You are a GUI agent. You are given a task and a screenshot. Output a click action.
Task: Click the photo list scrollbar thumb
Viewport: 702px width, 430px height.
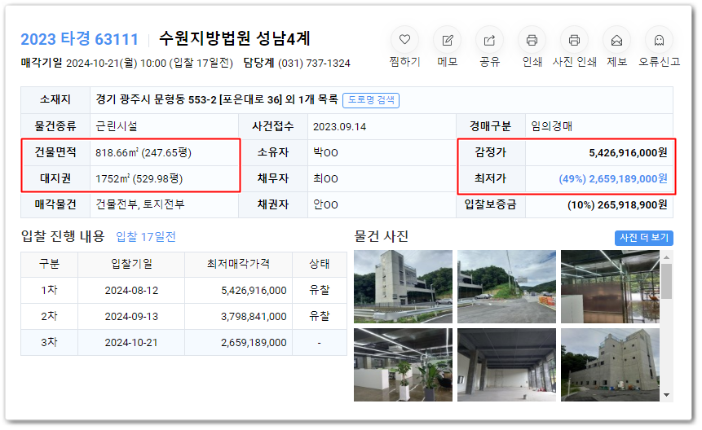coord(667,281)
